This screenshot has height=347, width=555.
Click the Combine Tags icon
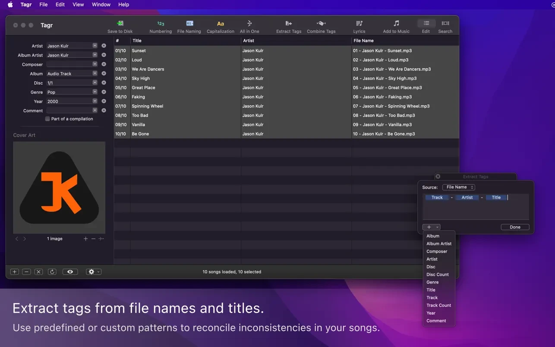click(x=321, y=24)
